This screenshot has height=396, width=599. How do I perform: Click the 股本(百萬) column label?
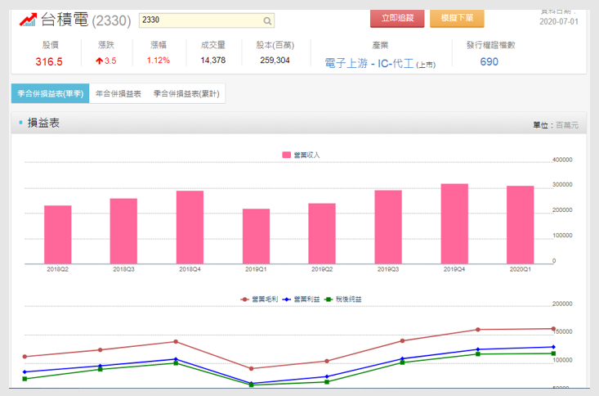tap(275, 45)
